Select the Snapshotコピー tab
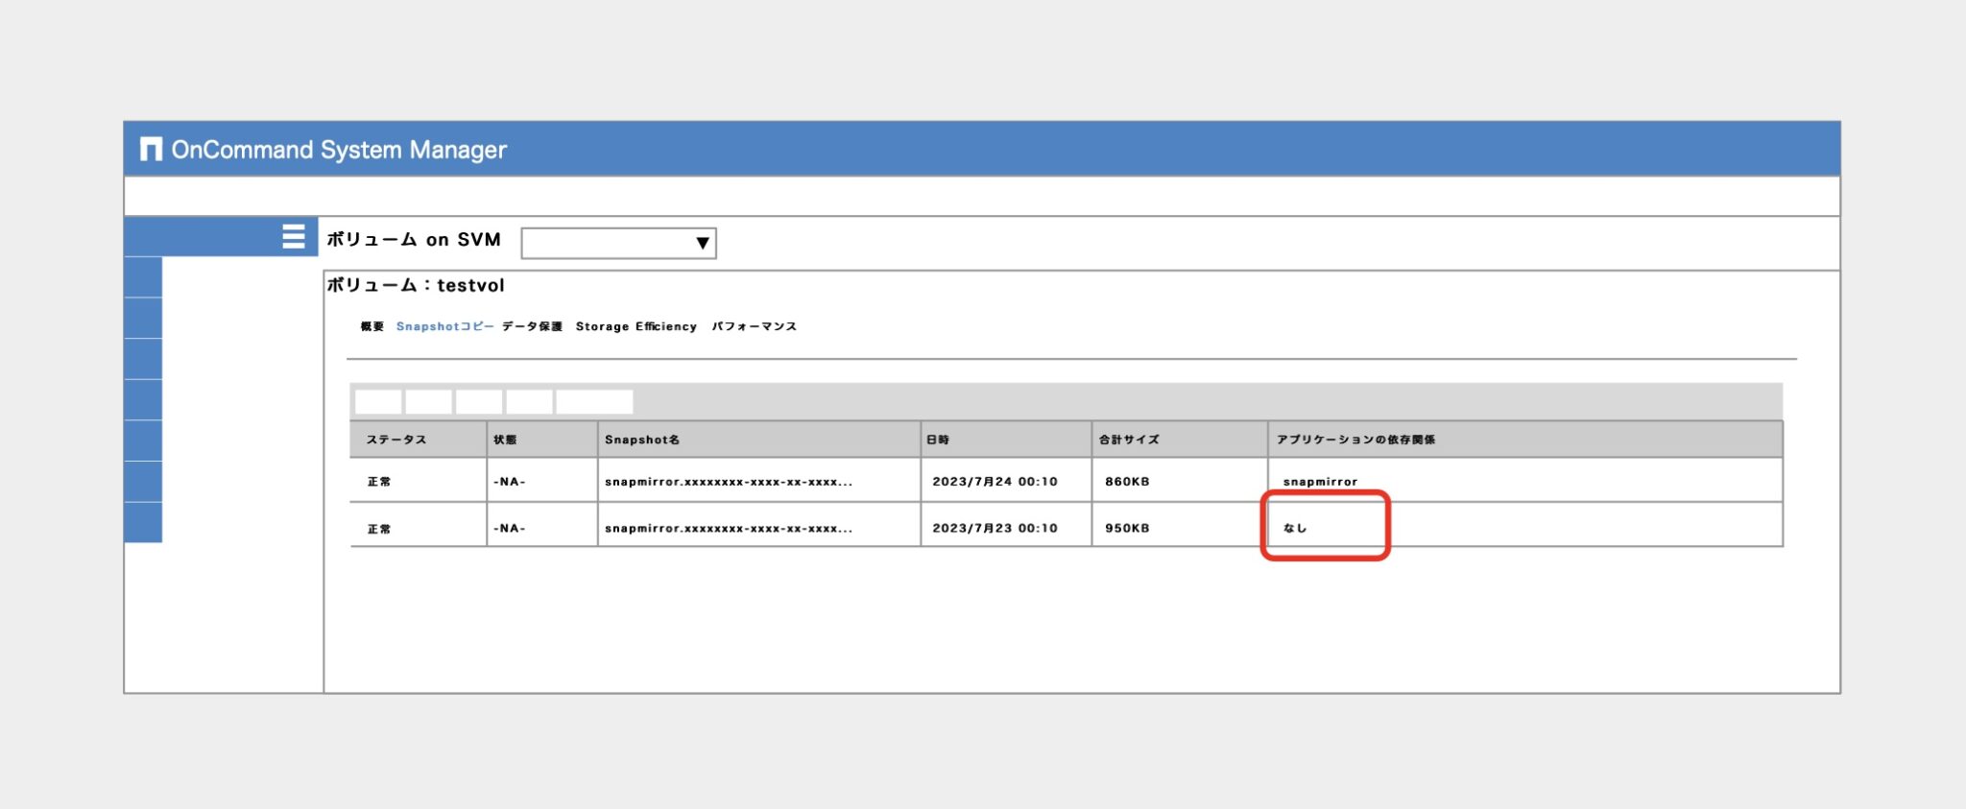1966x809 pixels. click(x=444, y=327)
